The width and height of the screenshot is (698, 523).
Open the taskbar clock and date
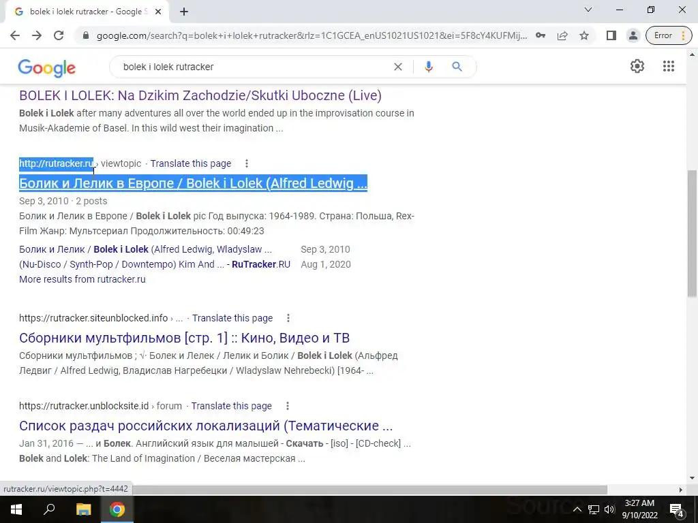pyautogui.click(x=639, y=509)
